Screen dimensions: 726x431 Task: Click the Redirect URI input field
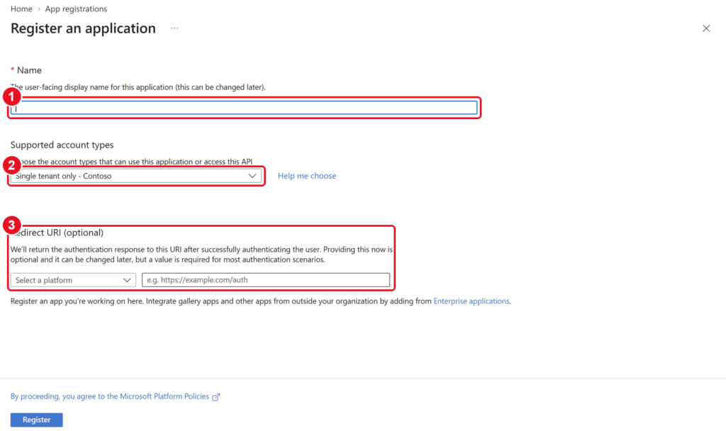(x=266, y=279)
